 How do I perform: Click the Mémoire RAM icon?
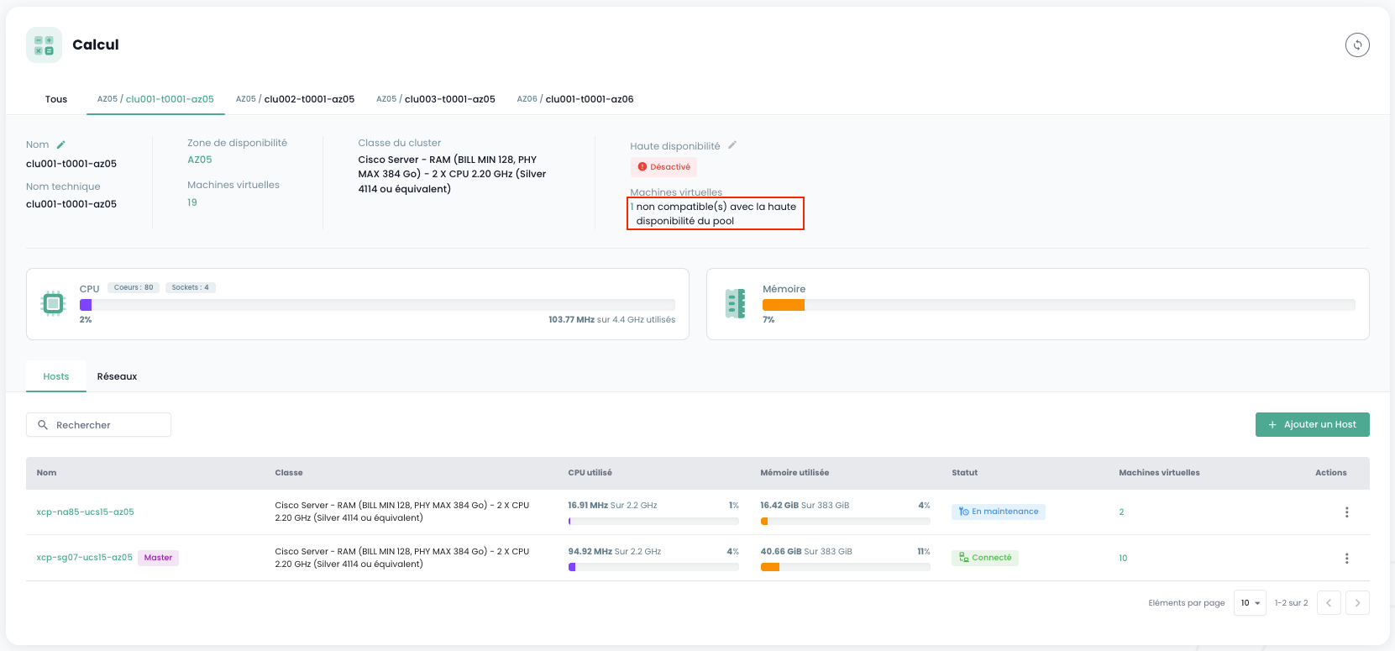(x=735, y=303)
